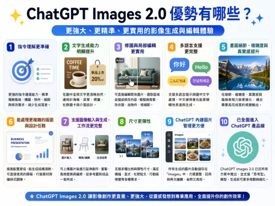The height and width of the screenshot is (206, 275).
Task: Click the title 多語言支援更完整
Action: coord(191,48)
